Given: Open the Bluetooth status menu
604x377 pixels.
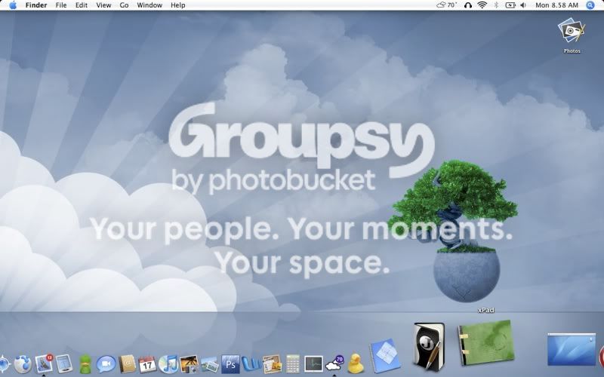Looking at the screenshot, I should point(496,5).
